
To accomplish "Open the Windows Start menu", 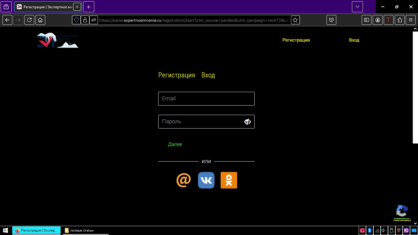I will [6, 230].
